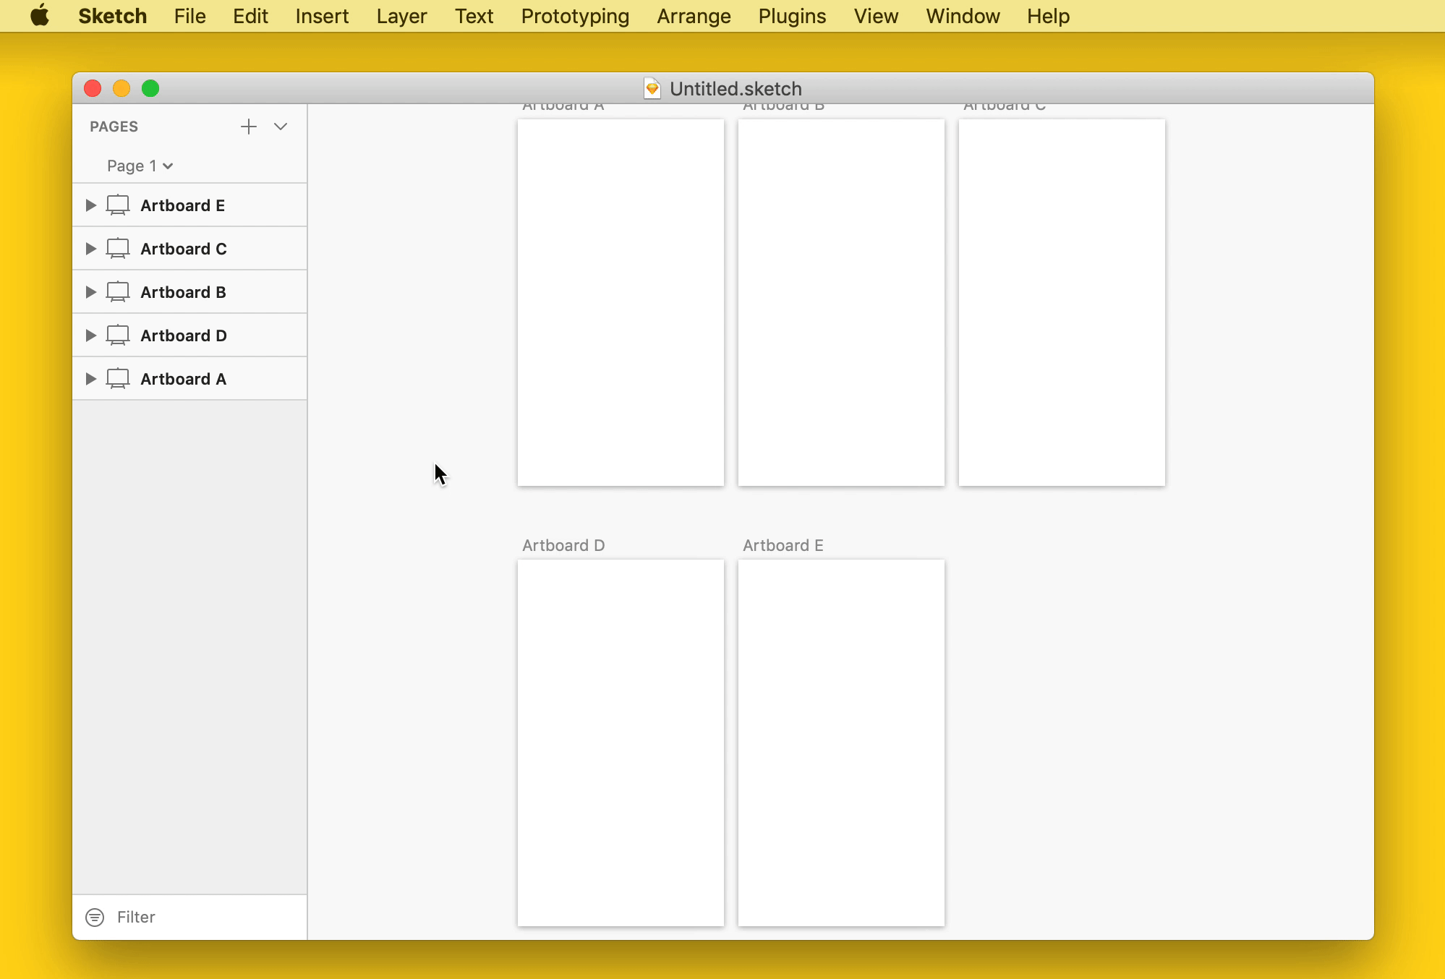Click the artboard icon beside Artboard D
The height and width of the screenshot is (979, 1445).
[x=118, y=335]
